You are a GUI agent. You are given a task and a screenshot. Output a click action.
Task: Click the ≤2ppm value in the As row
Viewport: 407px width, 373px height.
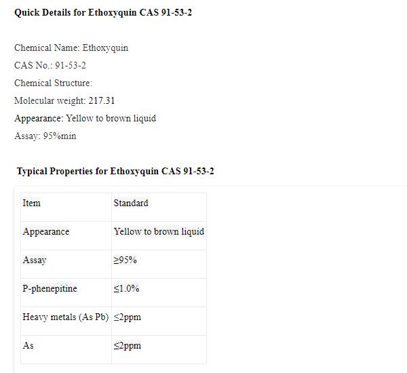pyautogui.click(x=128, y=345)
